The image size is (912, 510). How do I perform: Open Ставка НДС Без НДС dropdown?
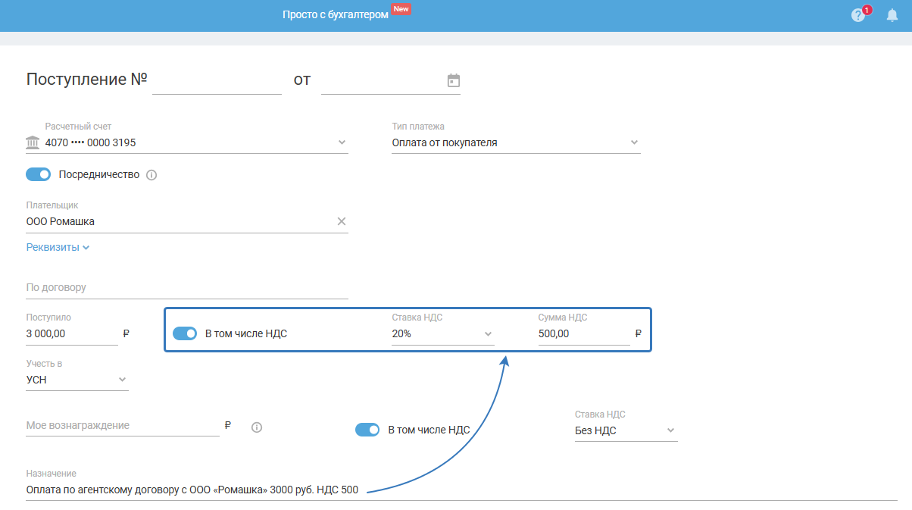point(626,430)
